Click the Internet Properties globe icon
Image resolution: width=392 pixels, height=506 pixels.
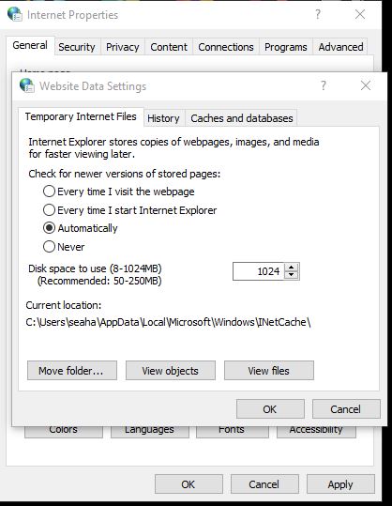click(x=15, y=14)
